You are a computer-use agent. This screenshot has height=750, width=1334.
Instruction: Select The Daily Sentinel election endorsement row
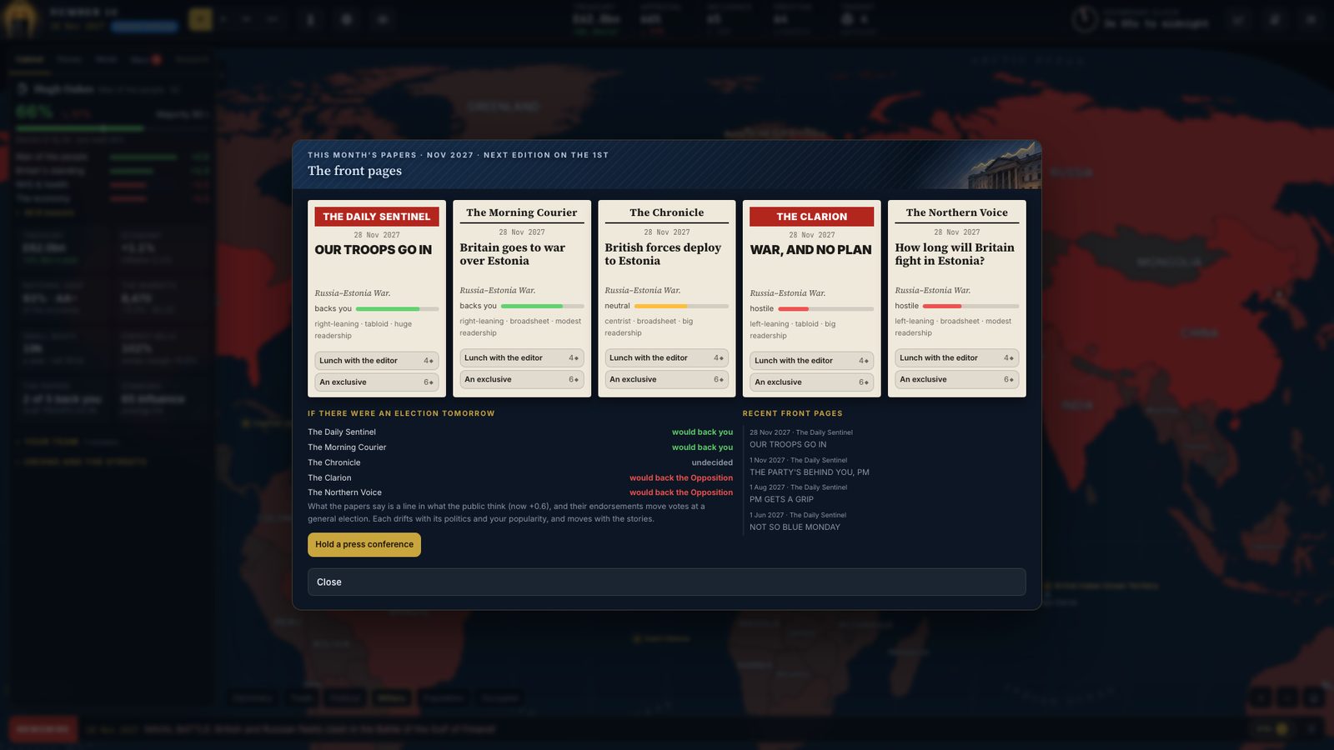(520, 432)
